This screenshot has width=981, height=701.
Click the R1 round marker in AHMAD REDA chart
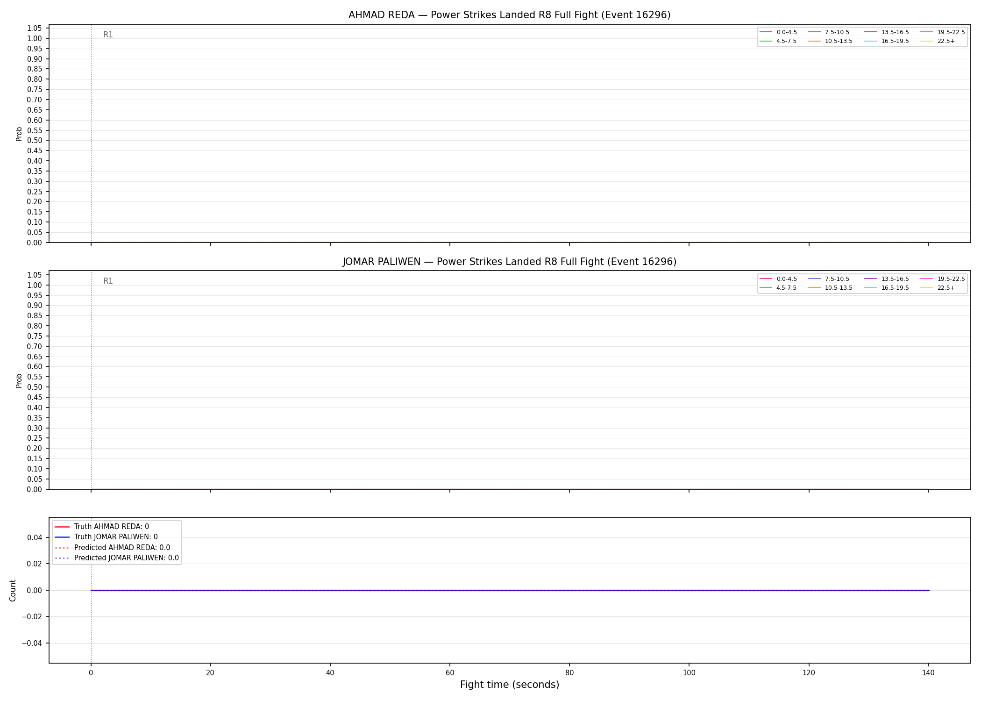click(x=108, y=35)
